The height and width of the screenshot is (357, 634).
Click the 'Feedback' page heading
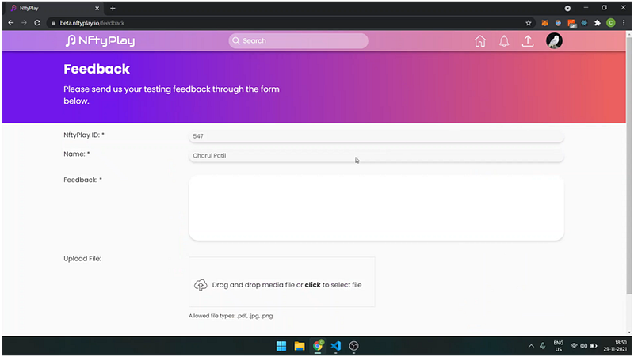pos(97,69)
